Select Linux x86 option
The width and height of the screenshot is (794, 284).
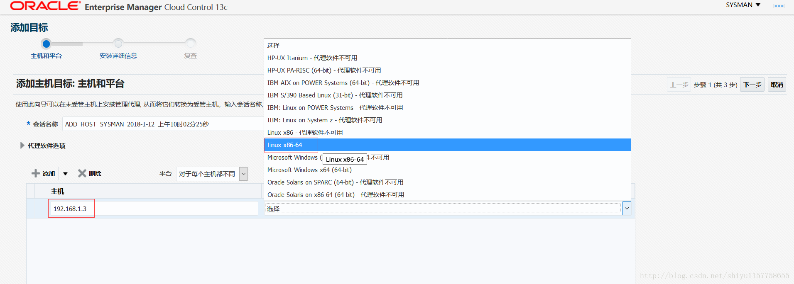coord(447,133)
